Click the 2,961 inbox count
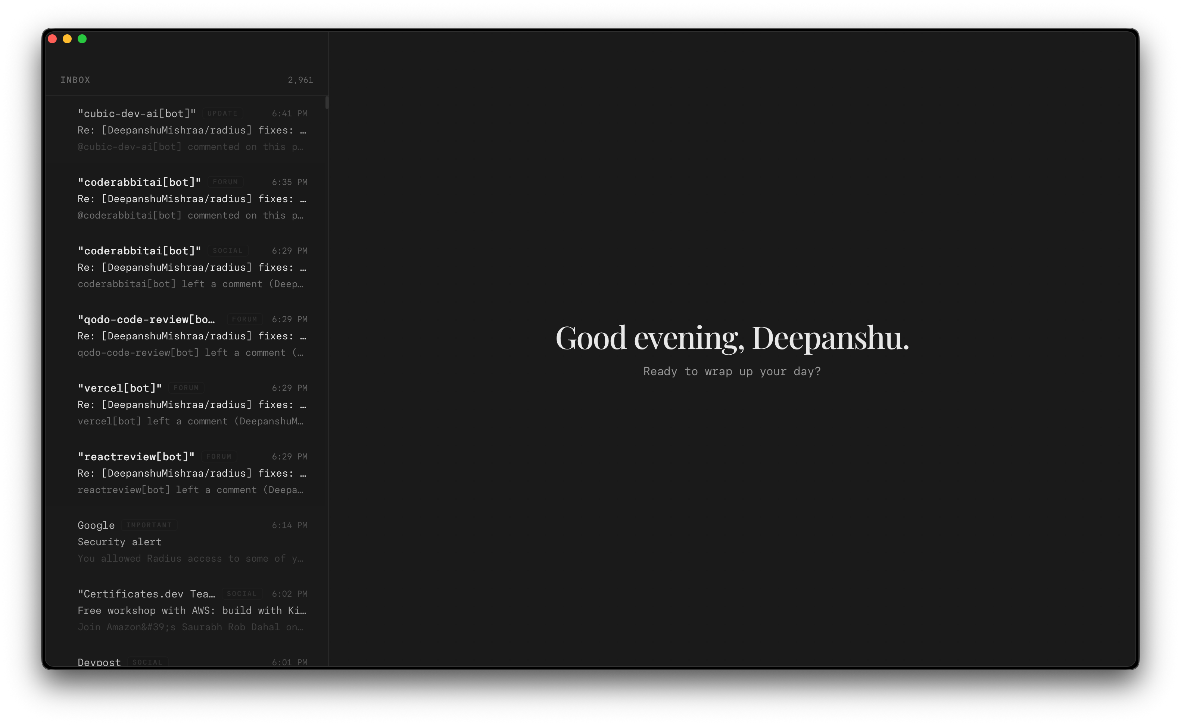Viewport: 1181px width, 725px height. [300, 80]
